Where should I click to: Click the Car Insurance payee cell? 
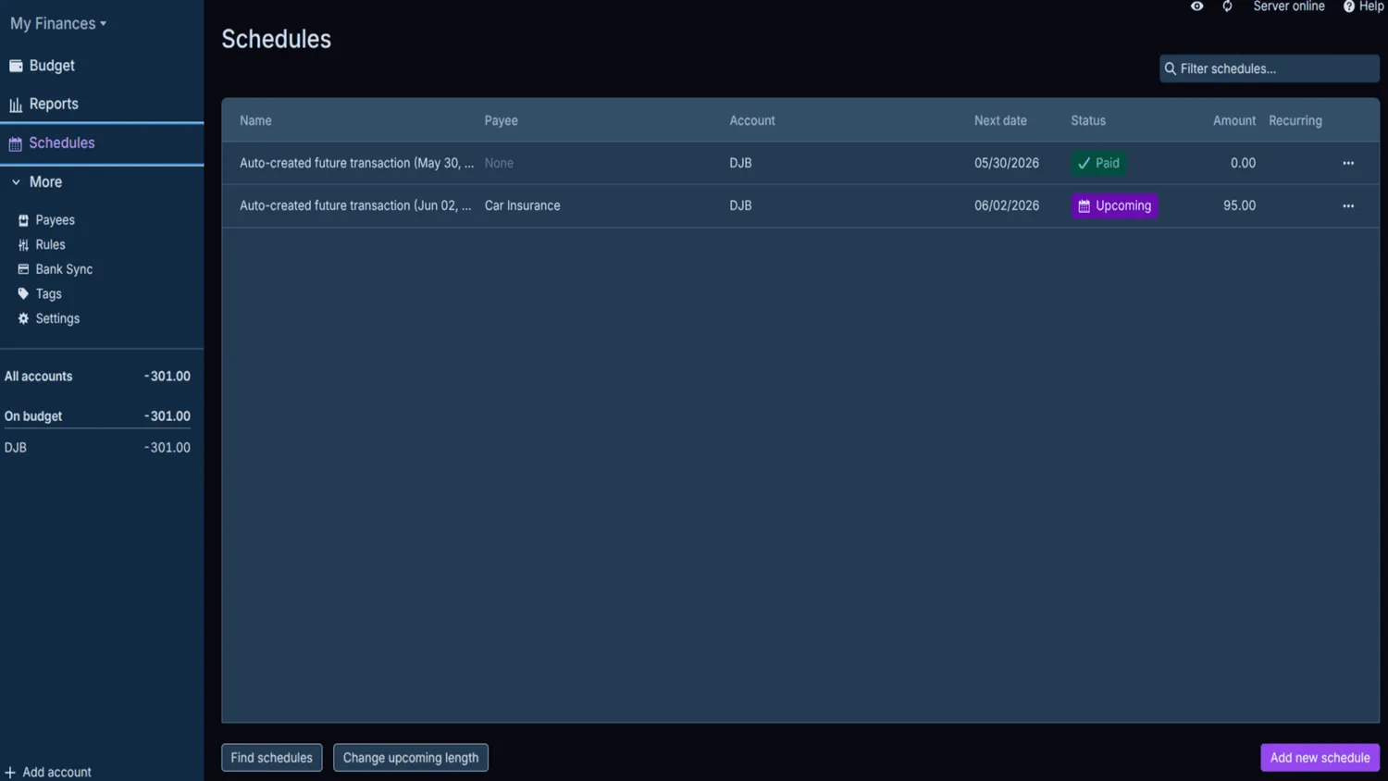click(x=522, y=205)
